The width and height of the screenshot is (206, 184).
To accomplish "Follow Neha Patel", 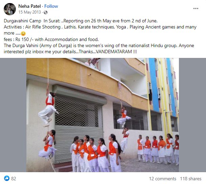I will [x=51, y=6].
